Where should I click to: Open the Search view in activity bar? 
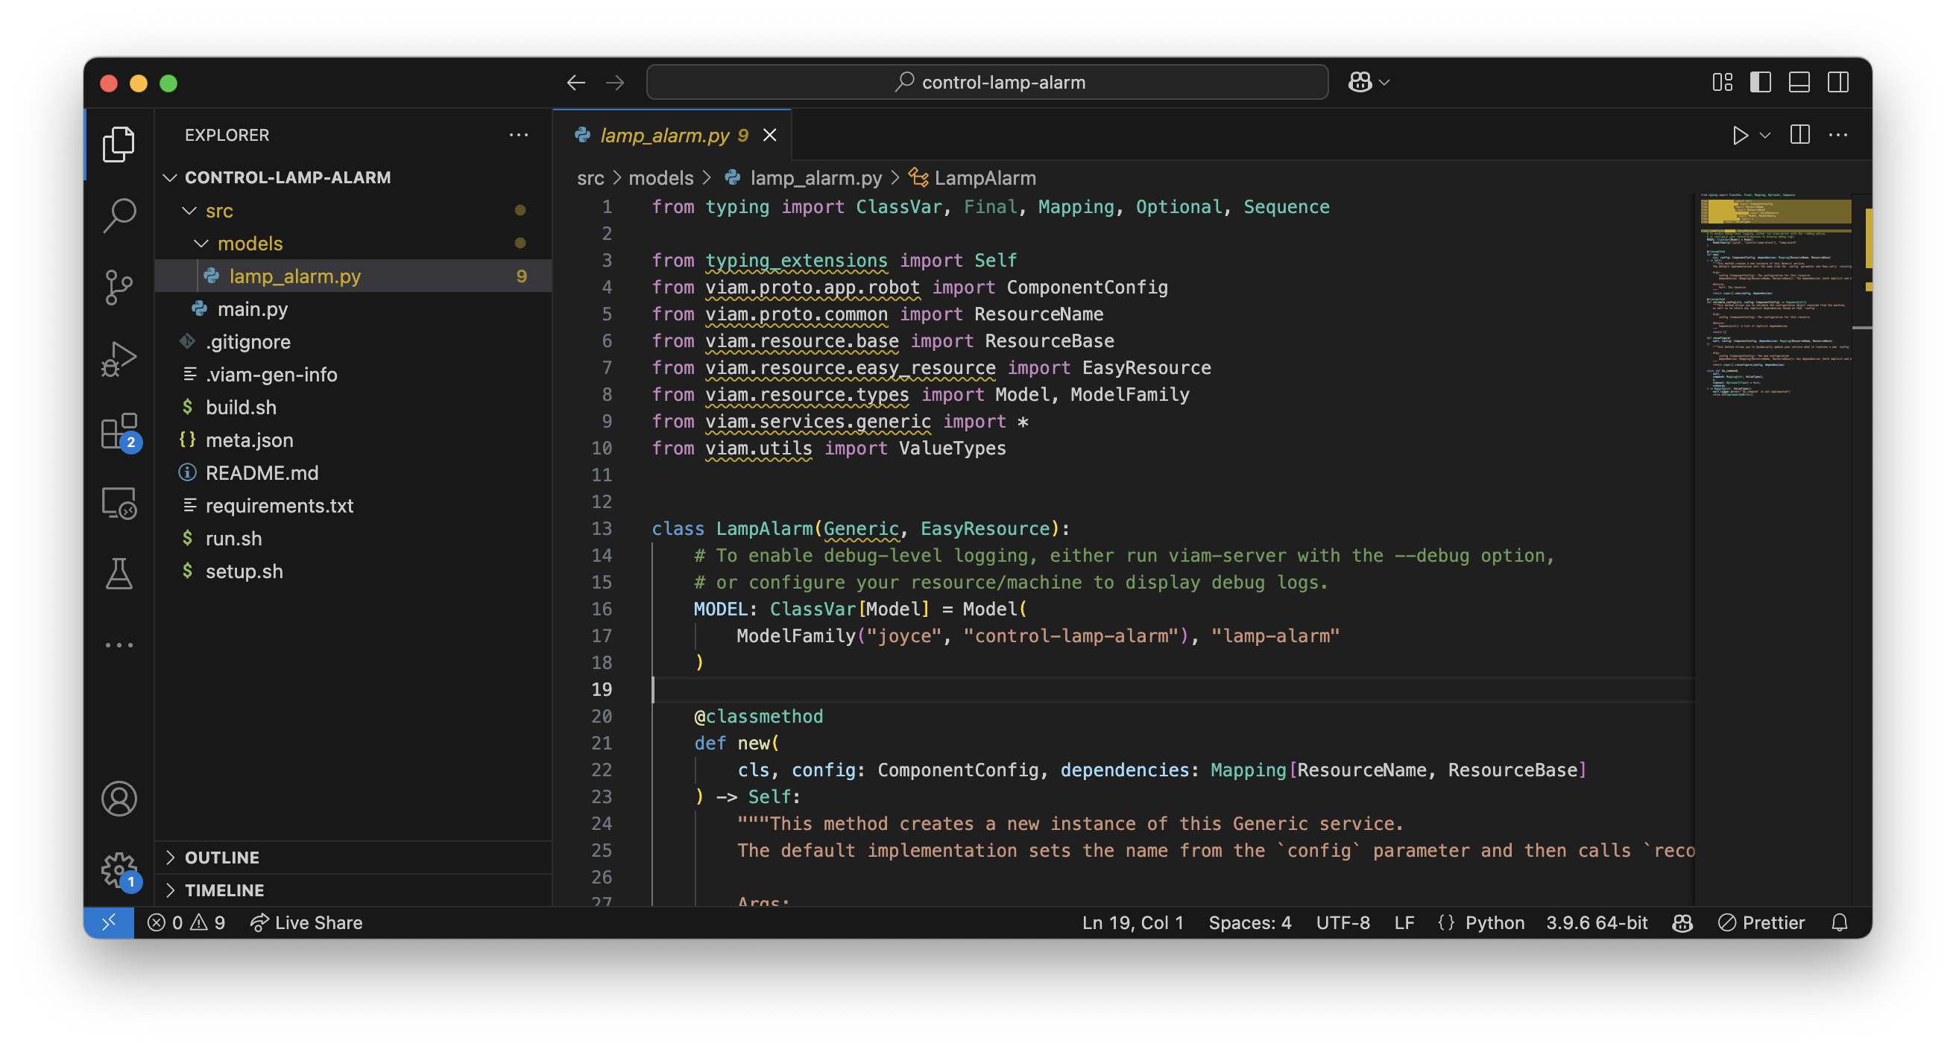119,215
